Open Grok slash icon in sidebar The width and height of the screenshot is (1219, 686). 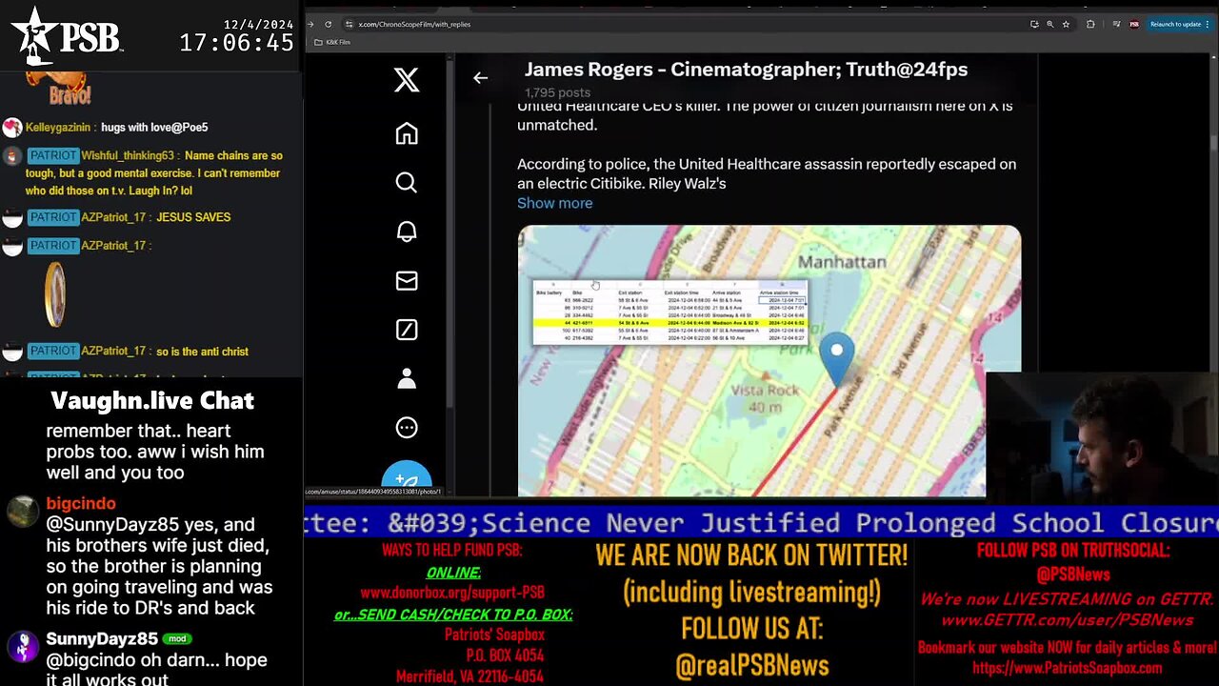407,330
